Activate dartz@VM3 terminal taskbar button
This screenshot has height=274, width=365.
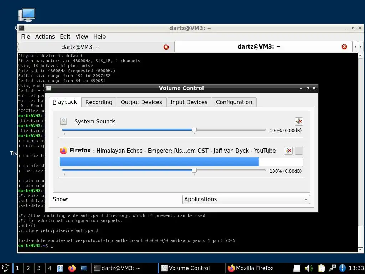tap(124, 268)
